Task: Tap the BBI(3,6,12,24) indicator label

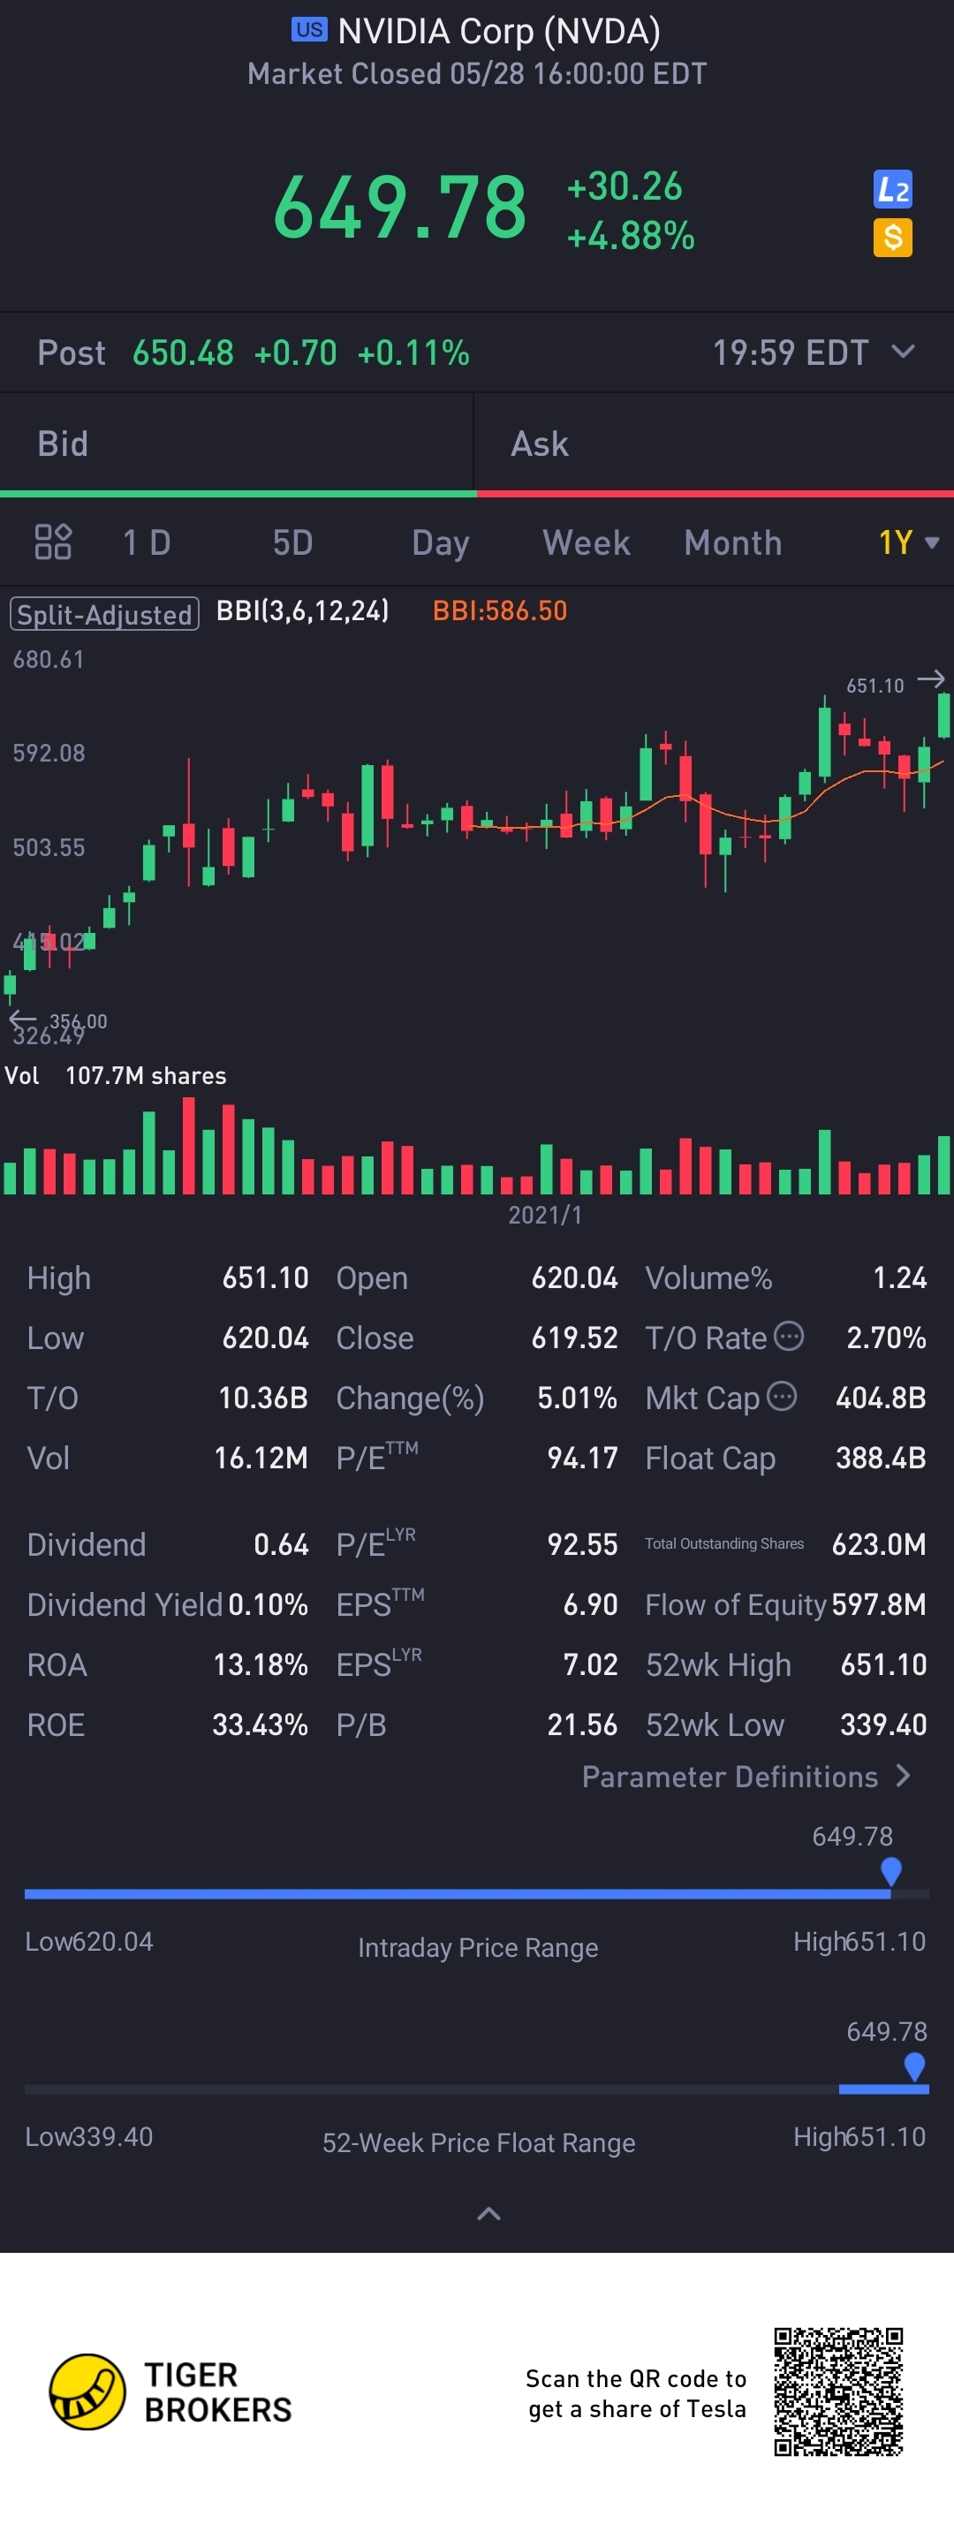Action: pyautogui.click(x=303, y=611)
